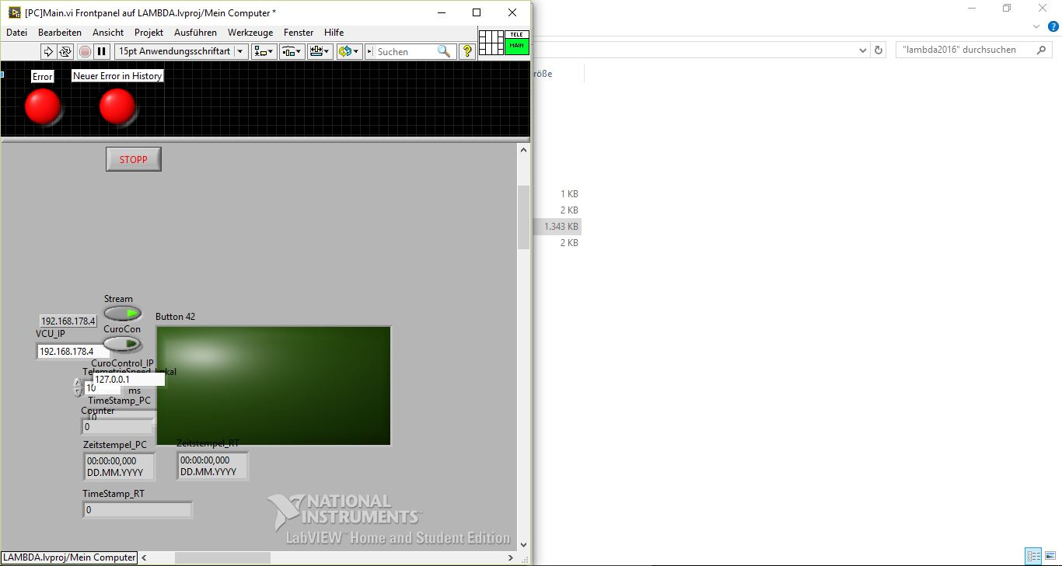This screenshot has width=1062, height=566.
Task: Open the Ausführen menu
Action: click(x=195, y=33)
